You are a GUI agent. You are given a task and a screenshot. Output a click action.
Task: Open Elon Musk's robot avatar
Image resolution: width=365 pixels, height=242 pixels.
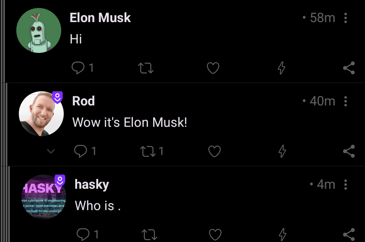pyautogui.click(x=39, y=30)
